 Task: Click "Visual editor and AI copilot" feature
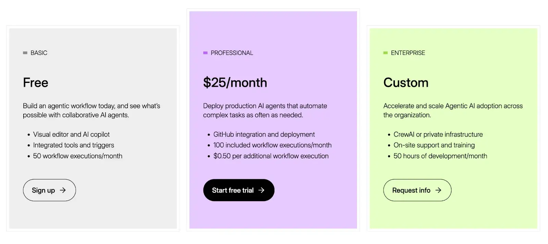coord(71,134)
